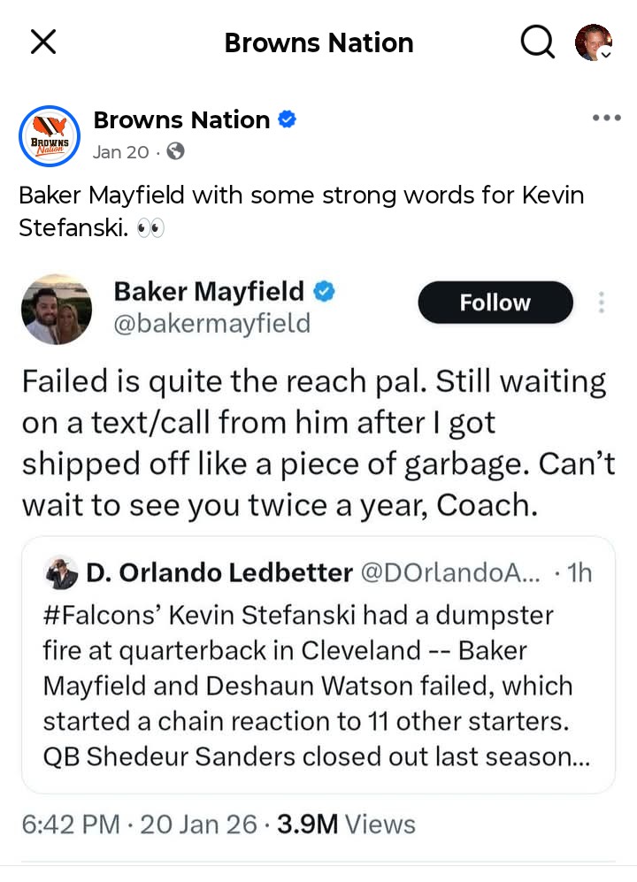Open profile avatar account switcher
The height and width of the screenshot is (882, 637).
594,42
